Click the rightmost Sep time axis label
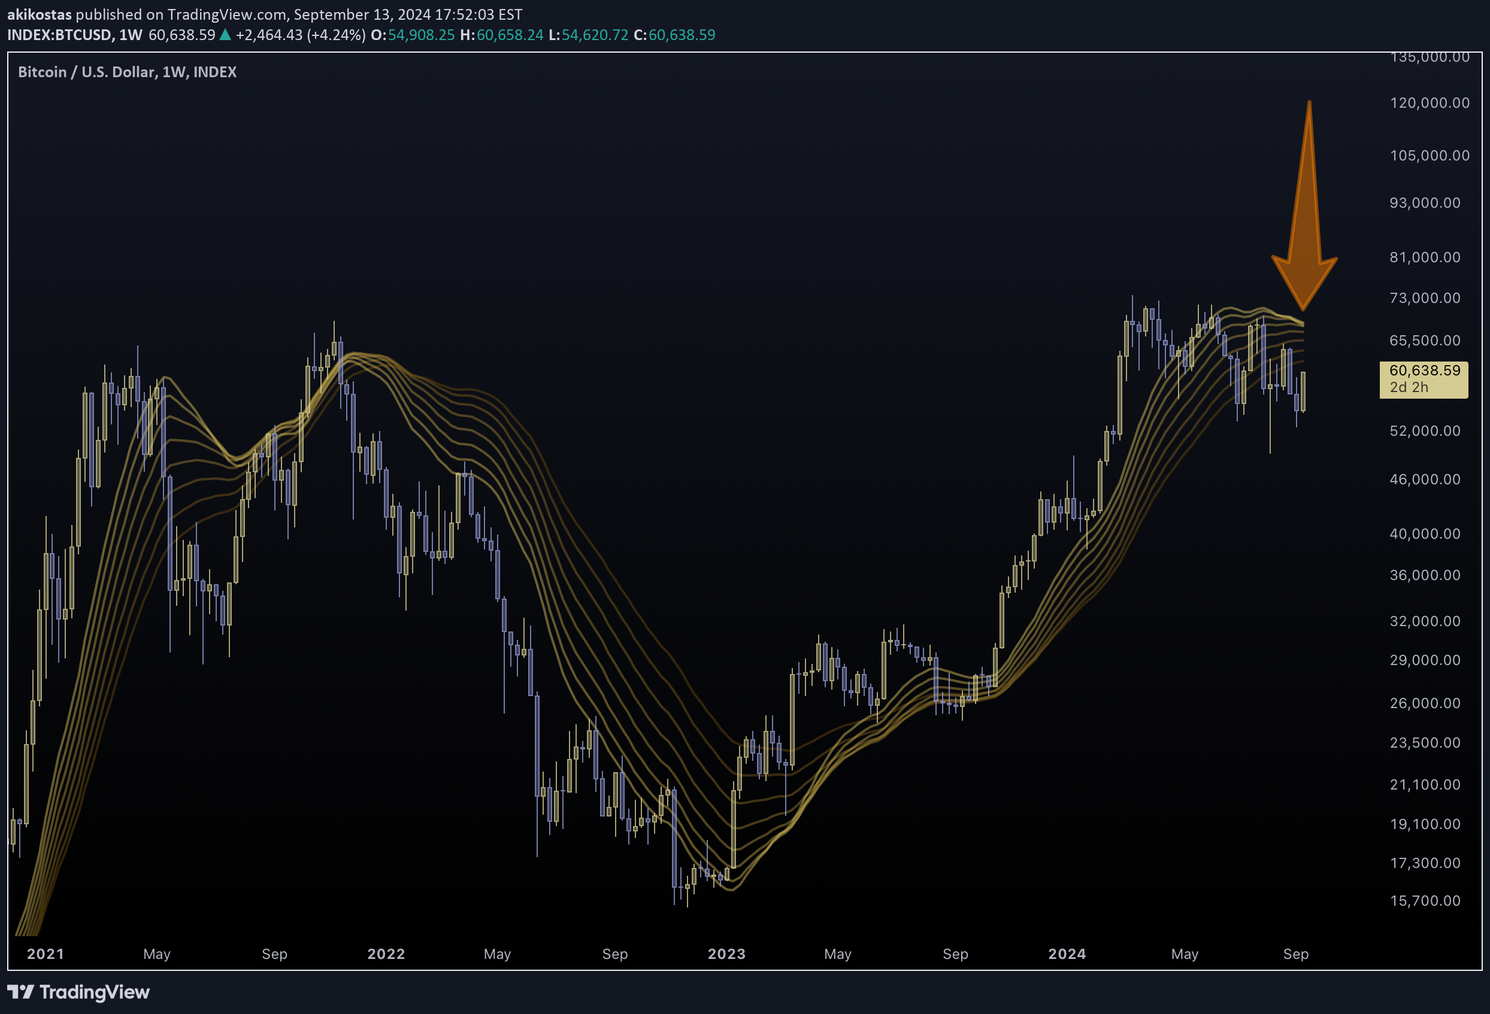This screenshot has width=1490, height=1014. (1296, 954)
